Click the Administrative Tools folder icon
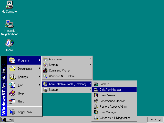The image size is (164, 123). (45, 84)
